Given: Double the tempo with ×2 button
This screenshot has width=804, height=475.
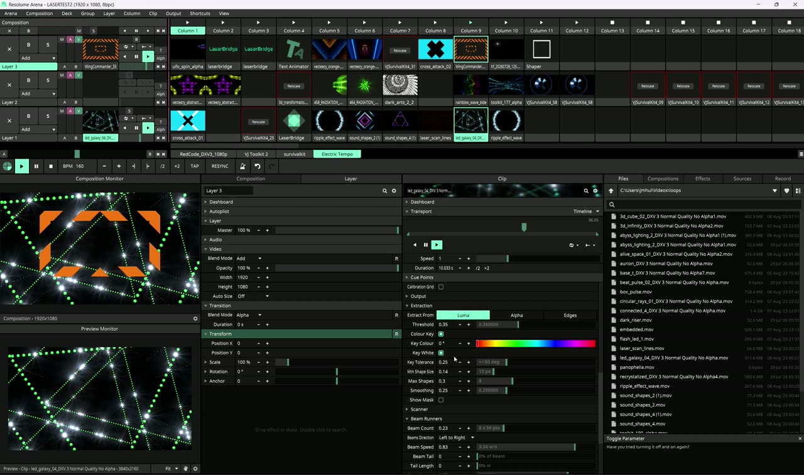Looking at the screenshot, I should tap(177, 166).
